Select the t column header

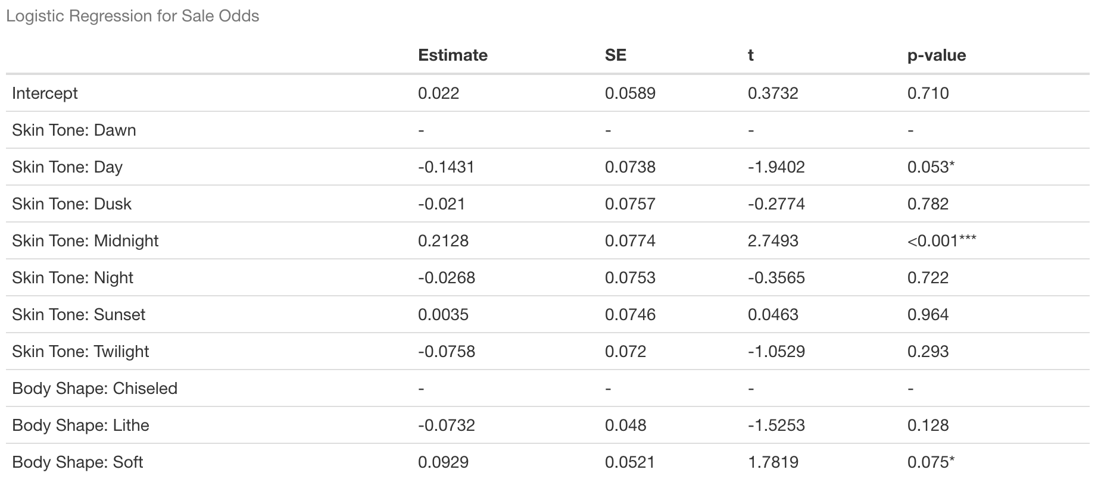750,55
